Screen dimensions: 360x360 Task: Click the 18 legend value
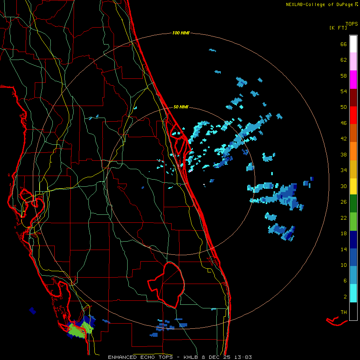(x=344, y=234)
